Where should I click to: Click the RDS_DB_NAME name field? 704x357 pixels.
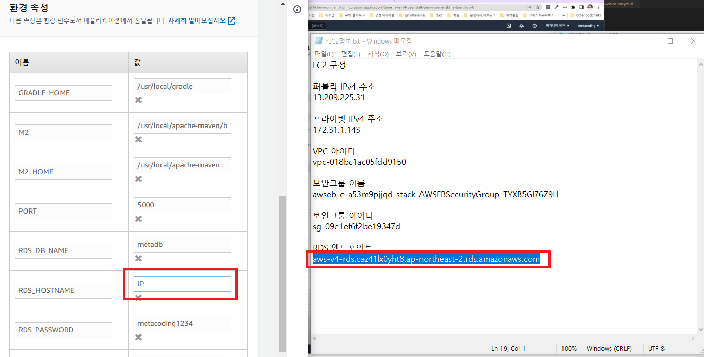tap(64, 250)
